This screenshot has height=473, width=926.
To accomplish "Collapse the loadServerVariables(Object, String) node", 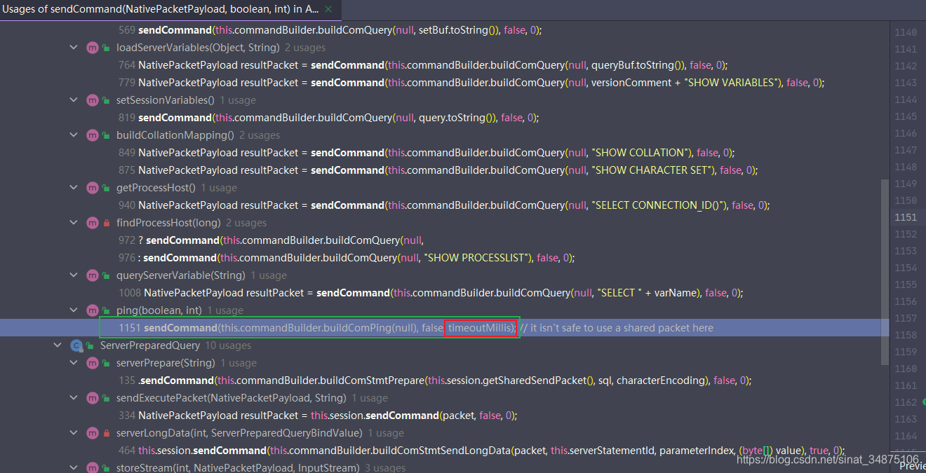I will [x=74, y=48].
